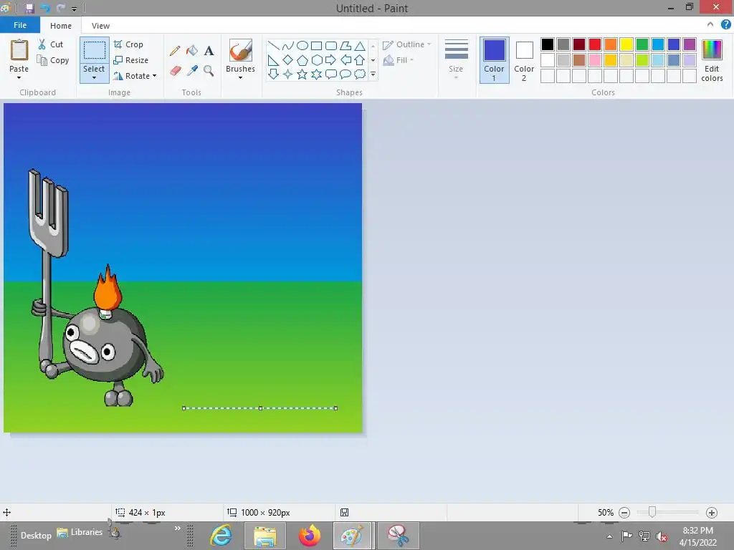
Task: Open the Paste dropdown arrow
Action: [19, 77]
